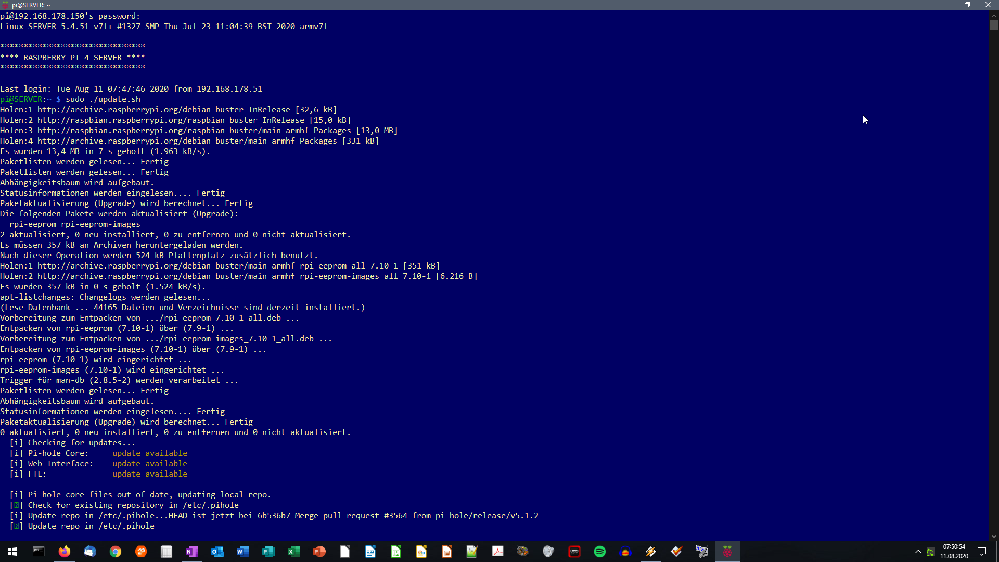Switch to Winamp in the taskbar

[x=650, y=552]
